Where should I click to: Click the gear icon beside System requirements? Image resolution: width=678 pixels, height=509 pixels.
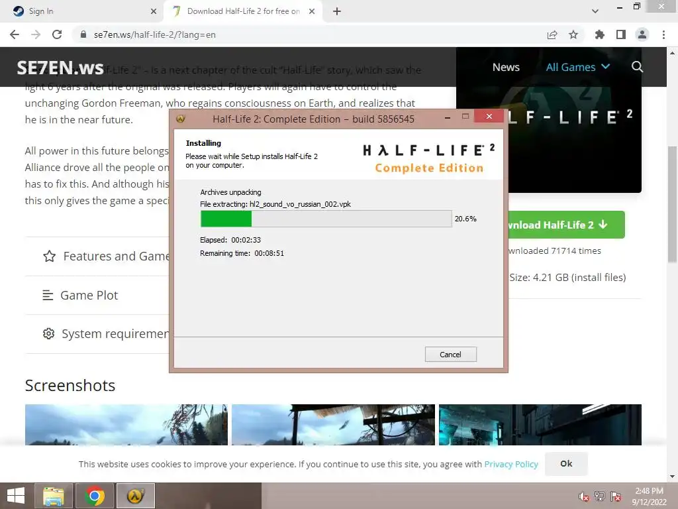(48, 334)
